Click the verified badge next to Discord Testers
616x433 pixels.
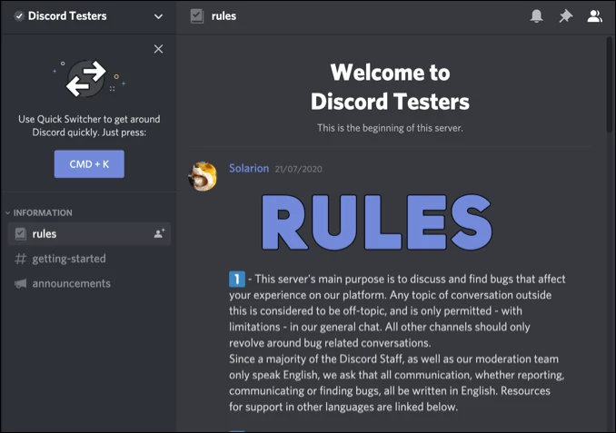click(x=19, y=16)
